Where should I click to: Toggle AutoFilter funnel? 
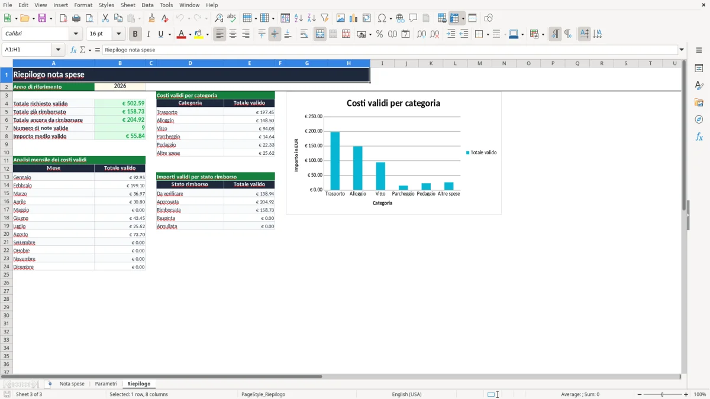(324, 18)
